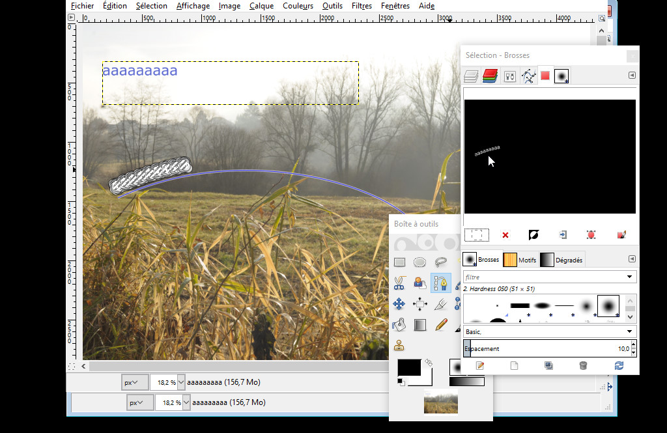The image size is (667, 433).
Task: Expand the brush filtre tag dropdown
Action: tap(629, 277)
